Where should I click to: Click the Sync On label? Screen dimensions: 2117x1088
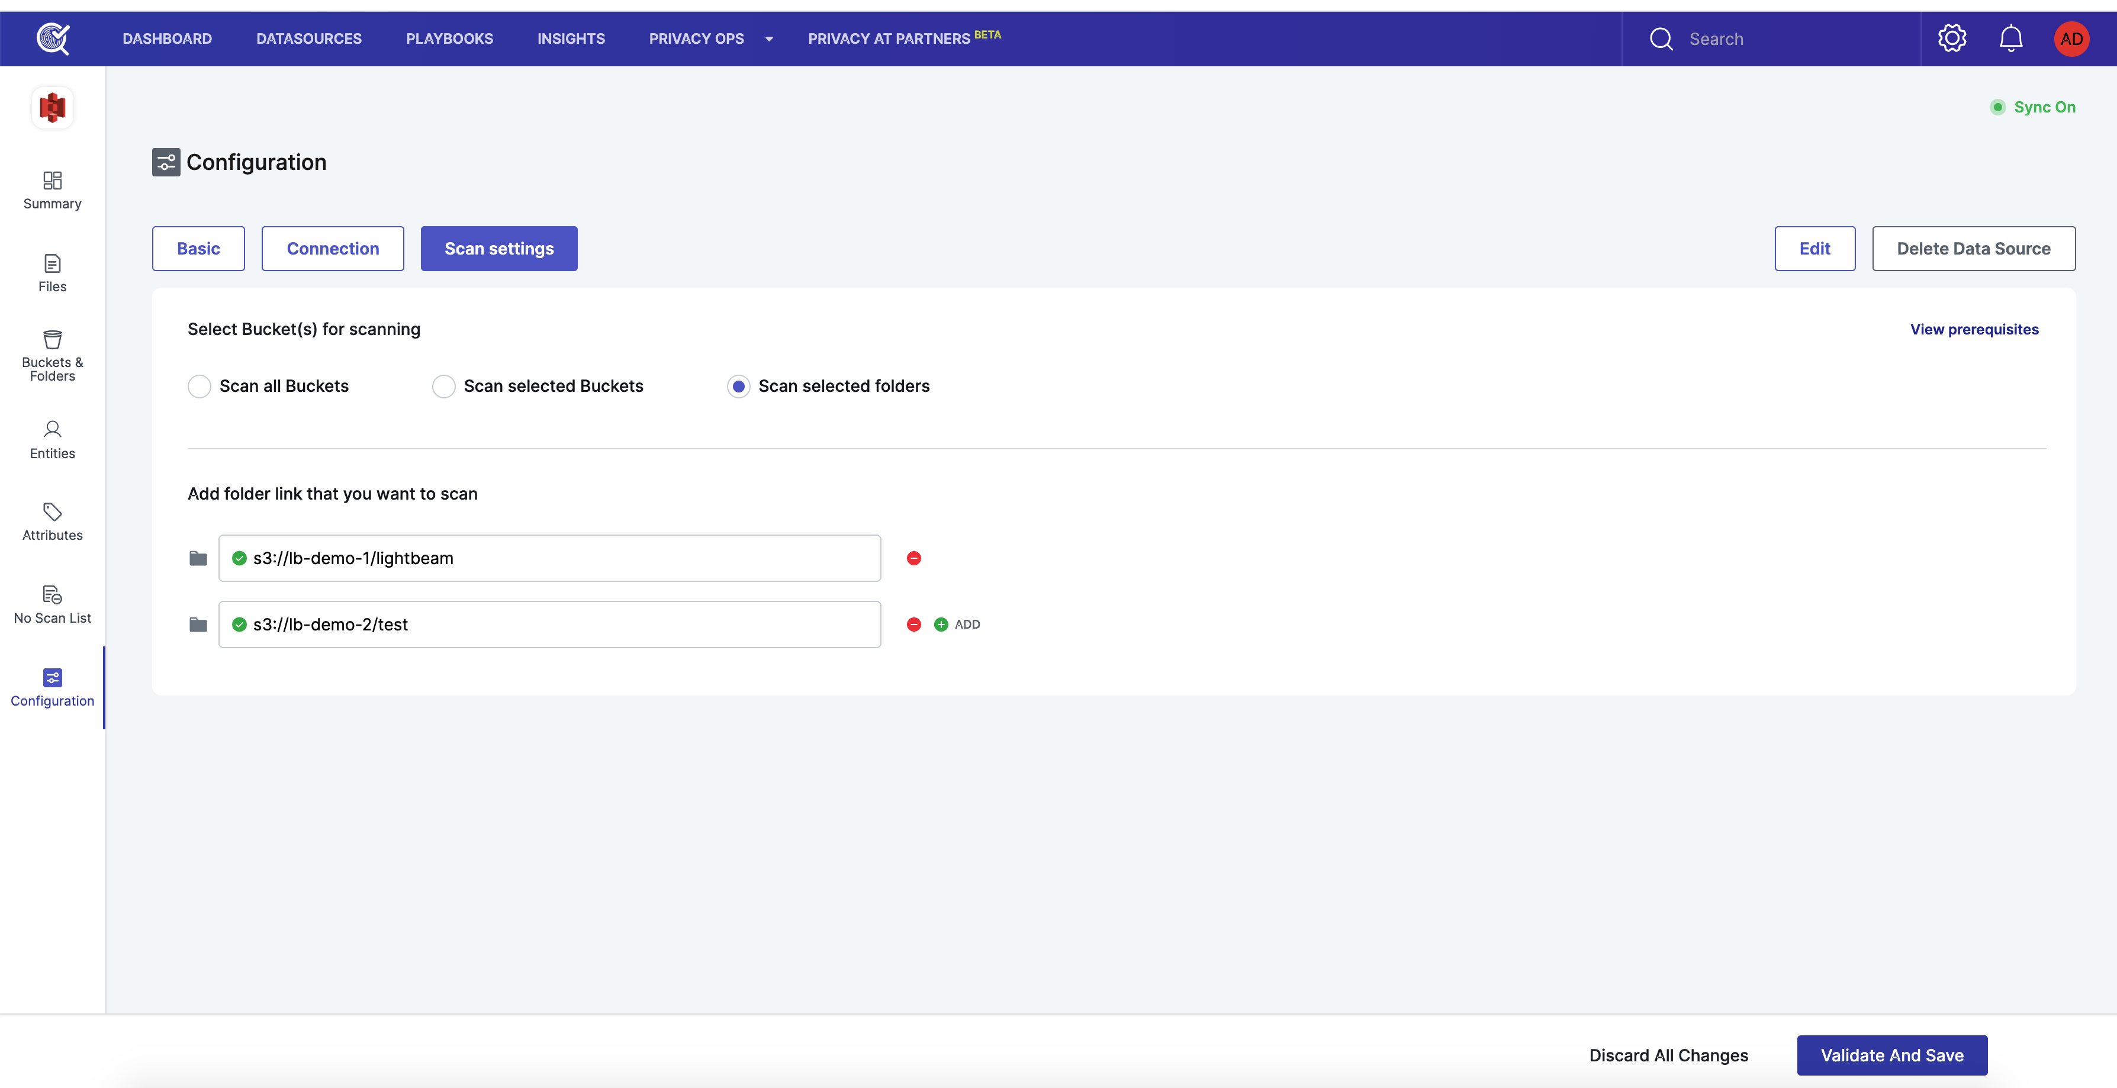click(2045, 107)
